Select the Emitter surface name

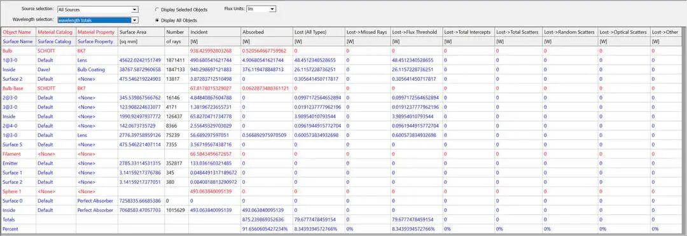pyautogui.click(x=11, y=163)
